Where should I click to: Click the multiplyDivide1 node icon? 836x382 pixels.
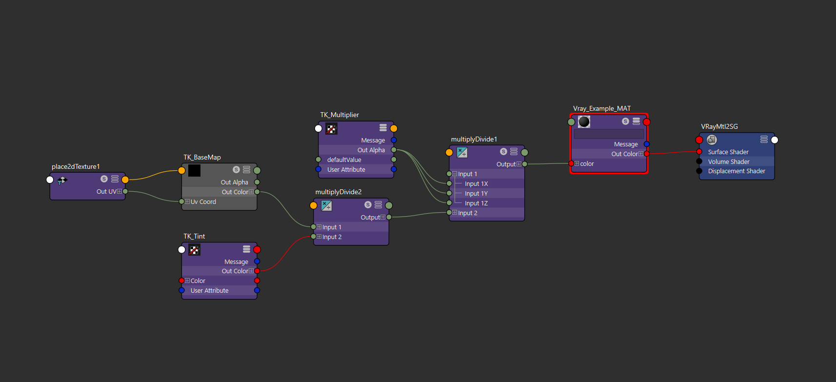click(x=462, y=153)
